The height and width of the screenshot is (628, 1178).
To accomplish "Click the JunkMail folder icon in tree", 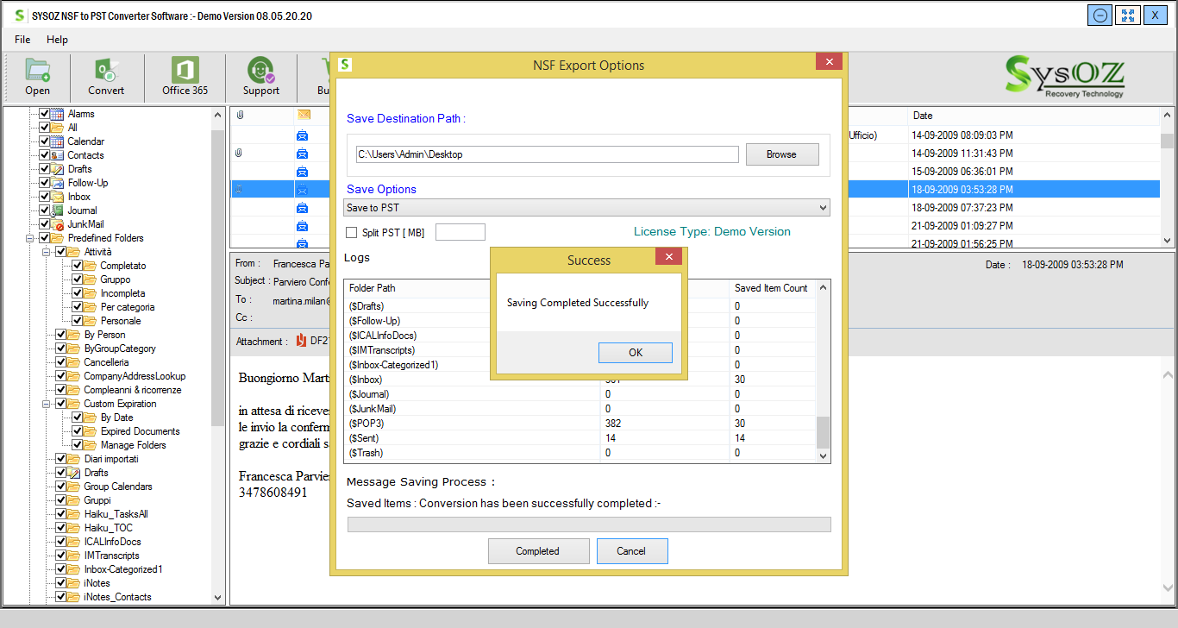I will 57,224.
